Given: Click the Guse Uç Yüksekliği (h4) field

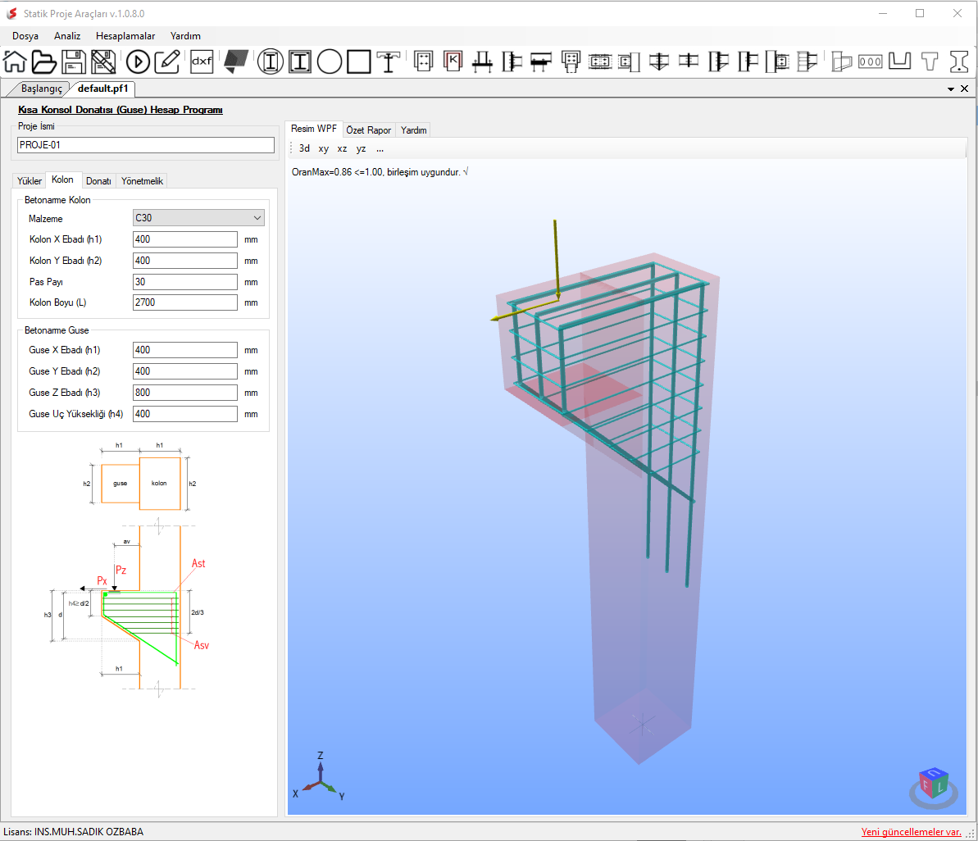Looking at the screenshot, I should coord(185,413).
